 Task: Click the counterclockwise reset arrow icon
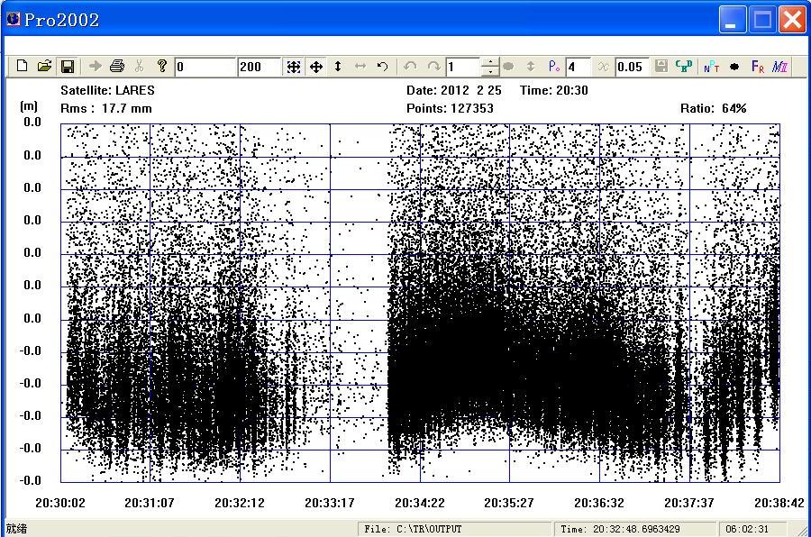382,67
